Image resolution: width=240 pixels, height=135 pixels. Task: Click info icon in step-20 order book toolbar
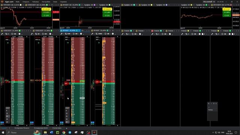(x=50, y=34)
